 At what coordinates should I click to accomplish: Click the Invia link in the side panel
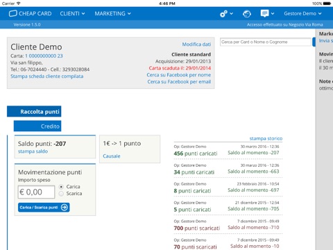click(325, 41)
